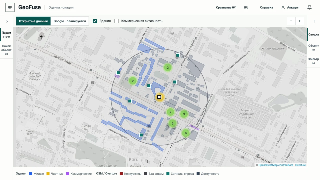The height and width of the screenshot is (180, 320).
Task: Select the Сводка tab
Action: [x=313, y=35]
